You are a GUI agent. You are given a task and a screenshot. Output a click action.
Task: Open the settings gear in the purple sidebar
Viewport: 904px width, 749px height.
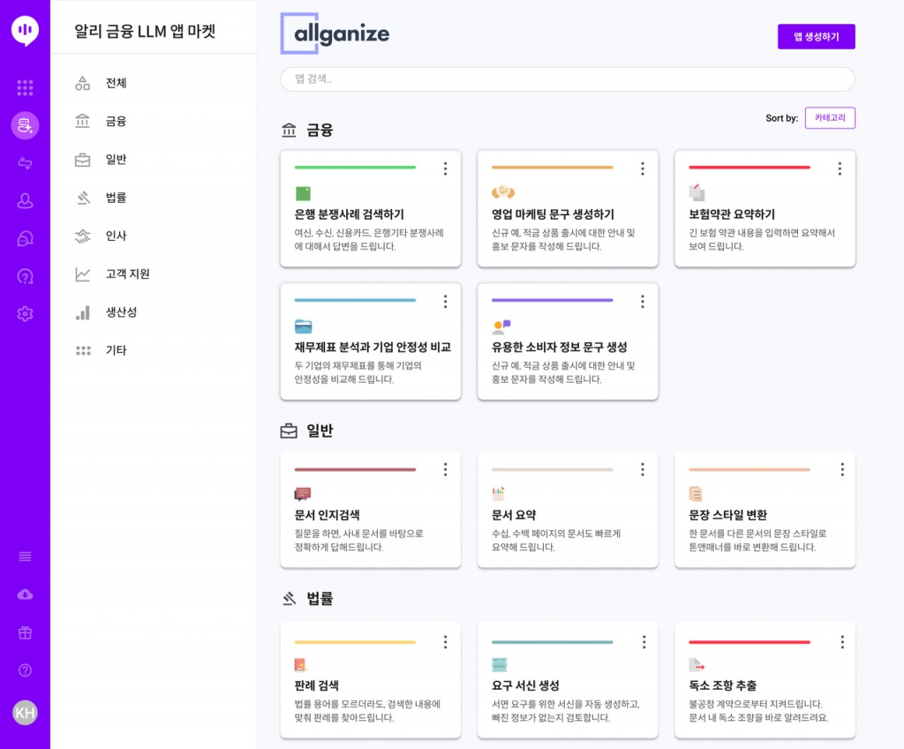[25, 313]
